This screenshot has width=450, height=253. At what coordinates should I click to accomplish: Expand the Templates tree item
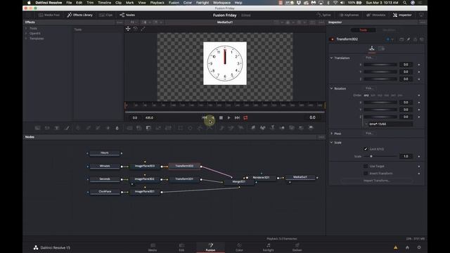pyautogui.click(x=26, y=39)
